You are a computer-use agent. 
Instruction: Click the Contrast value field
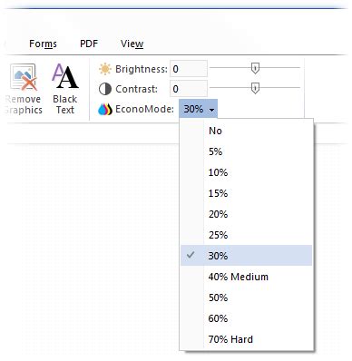pos(189,89)
